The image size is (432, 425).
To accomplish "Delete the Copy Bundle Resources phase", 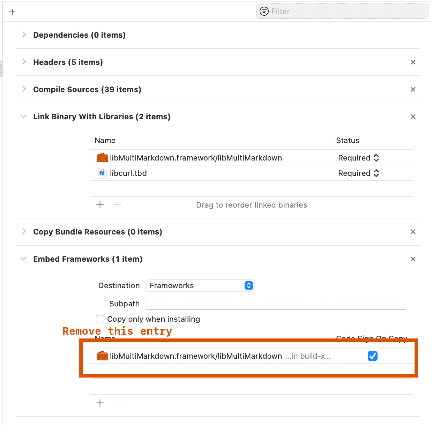I will 413,232.
